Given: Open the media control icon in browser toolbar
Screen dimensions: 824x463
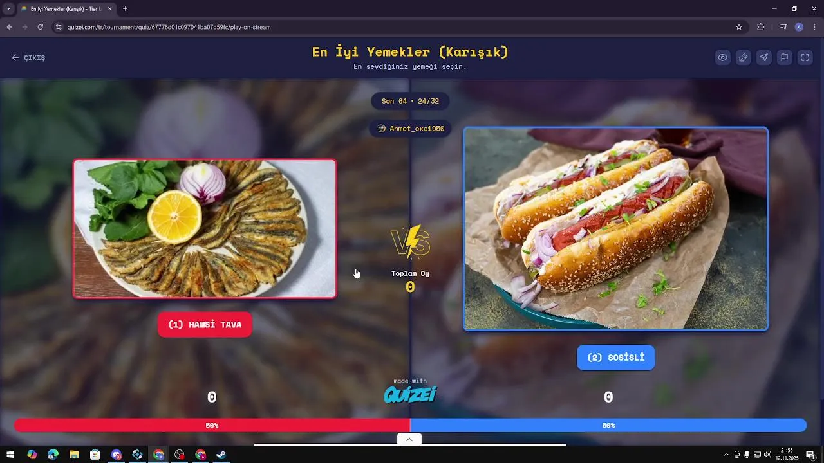Looking at the screenshot, I should [x=783, y=27].
